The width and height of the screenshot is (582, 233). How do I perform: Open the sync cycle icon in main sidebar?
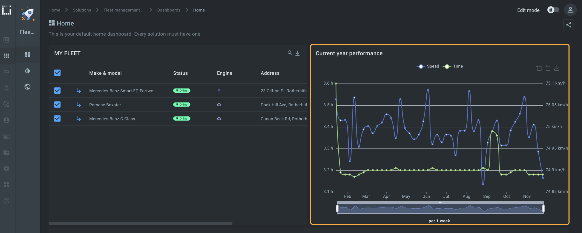[x=6, y=104]
